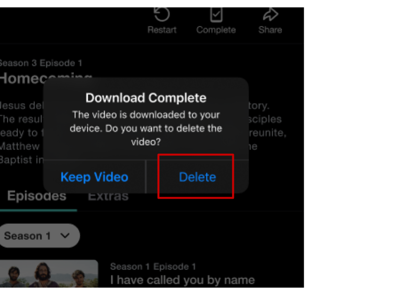The height and width of the screenshot is (295, 393).
Task: Click the 'Download Complete' dialog title
Action: point(146,98)
